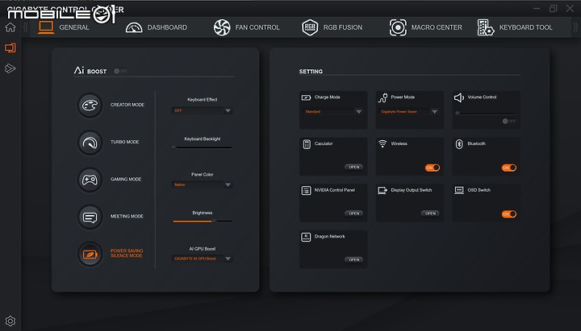Image resolution: width=581 pixels, height=331 pixels.
Task: Click the Calculator icon
Action: [x=307, y=144]
